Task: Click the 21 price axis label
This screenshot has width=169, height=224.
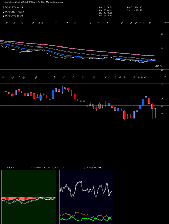Action: coord(162,63)
